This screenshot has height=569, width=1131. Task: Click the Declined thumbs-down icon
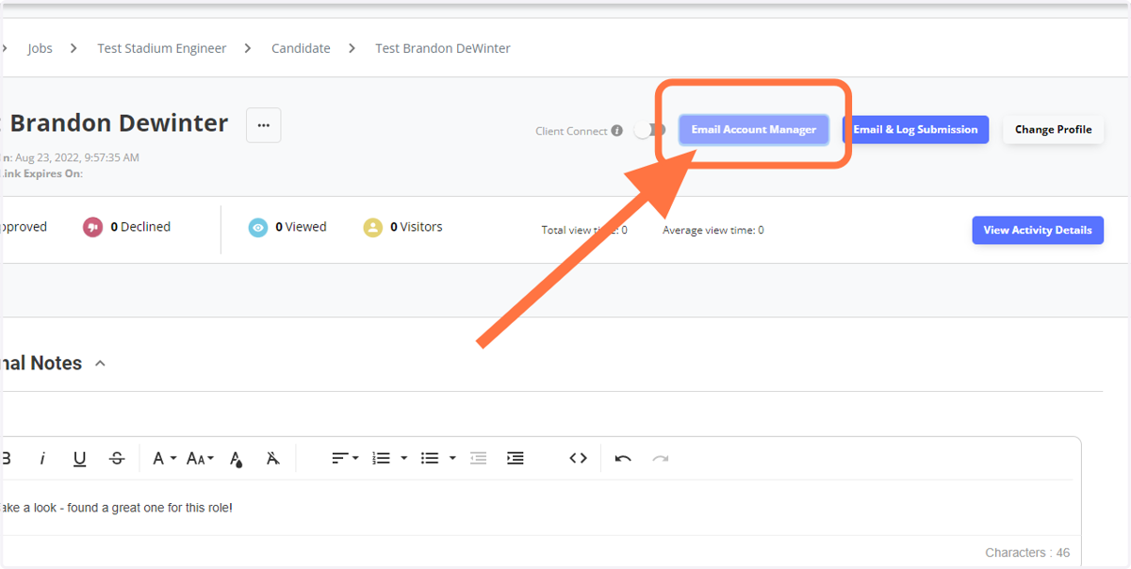click(x=92, y=227)
